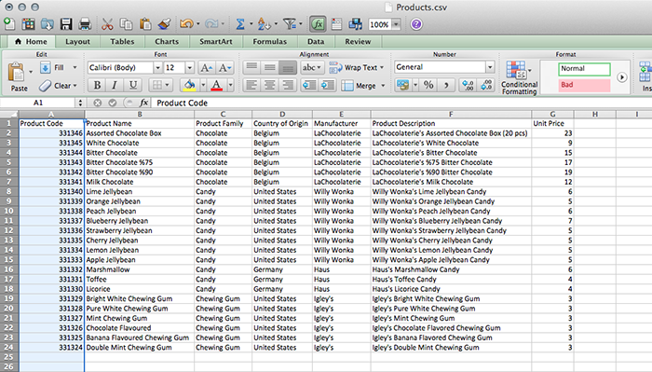Sort data with the A-Z sort icon
652x372 pixels.
click(264, 24)
